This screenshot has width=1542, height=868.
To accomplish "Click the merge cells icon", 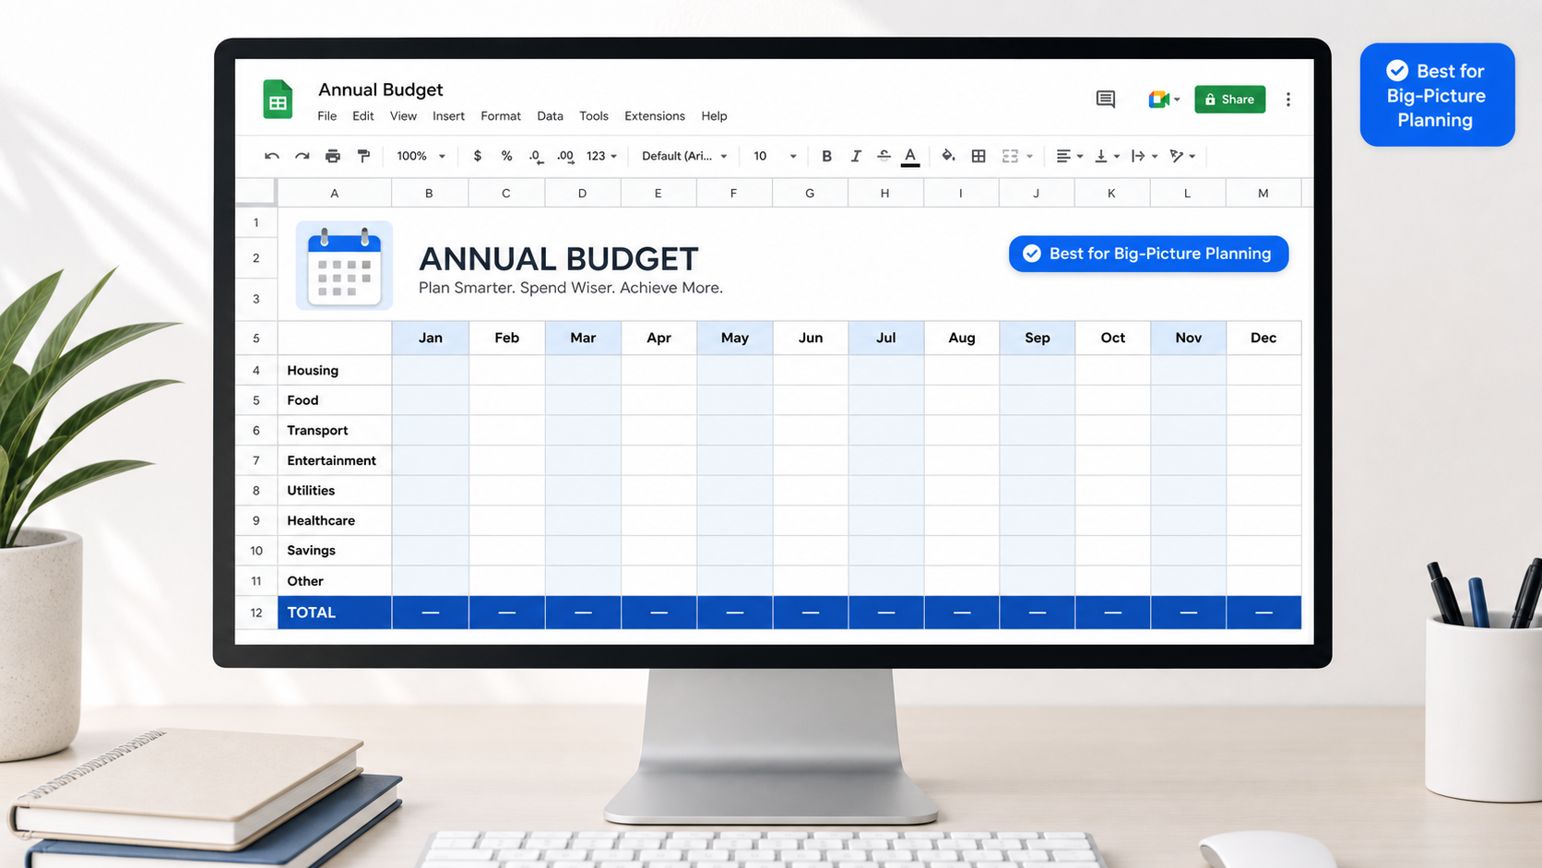I will click(1010, 156).
